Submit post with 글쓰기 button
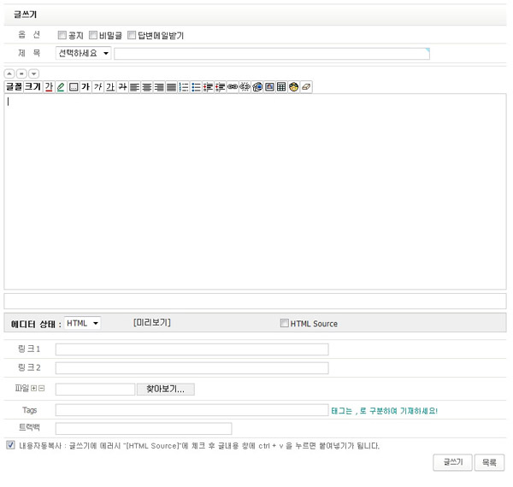Viewport: 513px width, 487px height. 452,462
